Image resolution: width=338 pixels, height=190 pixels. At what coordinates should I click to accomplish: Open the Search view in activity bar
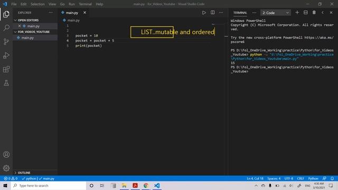tap(6, 28)
